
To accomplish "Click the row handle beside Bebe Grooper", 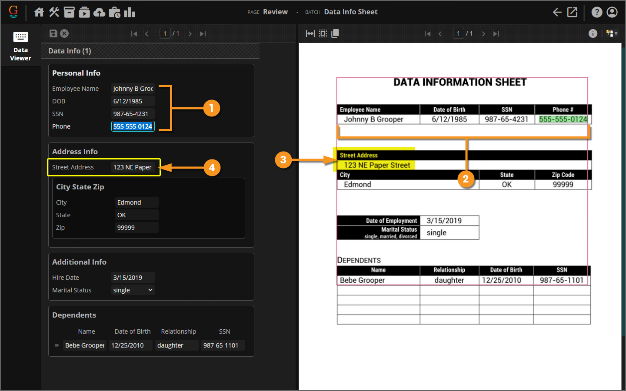I will click(57, 345).
